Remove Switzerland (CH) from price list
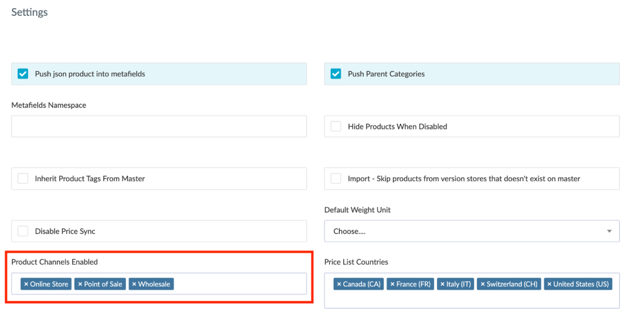The height and width of the screenshot is (315, 627). pos(483,284)
